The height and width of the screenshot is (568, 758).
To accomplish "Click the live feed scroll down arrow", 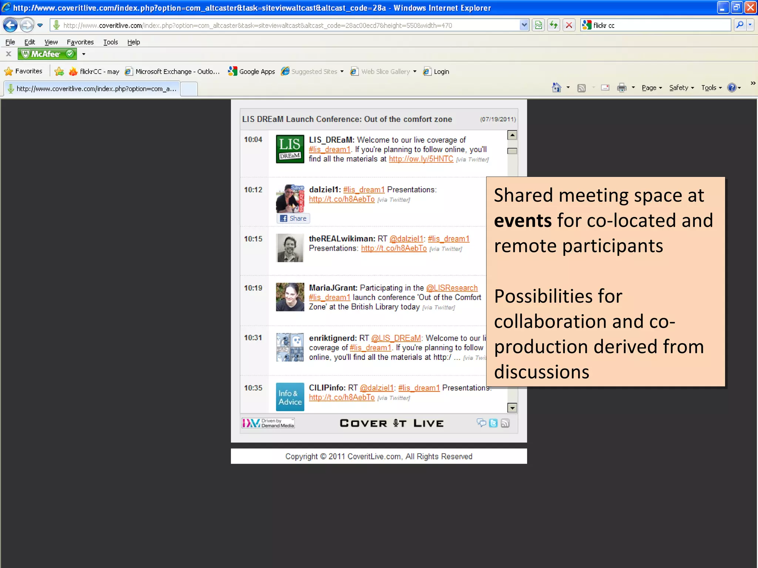I will click(512, 408).
